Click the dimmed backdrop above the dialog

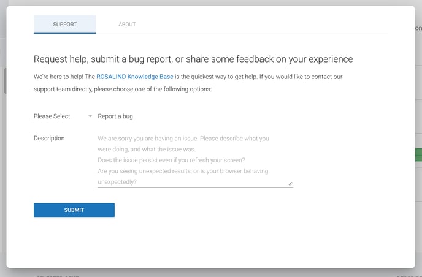[x=211, y=2]
